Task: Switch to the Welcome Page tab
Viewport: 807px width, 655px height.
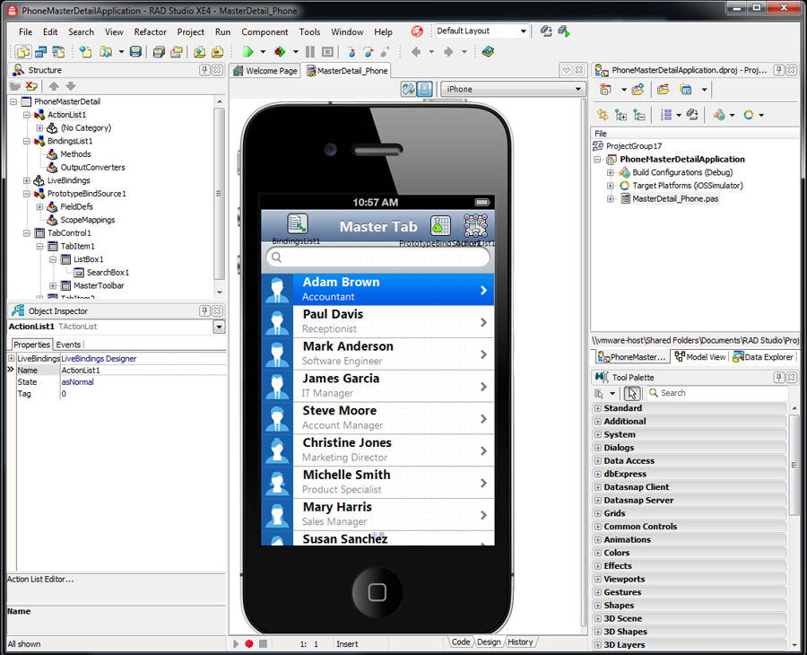Action: coord(265,71)
